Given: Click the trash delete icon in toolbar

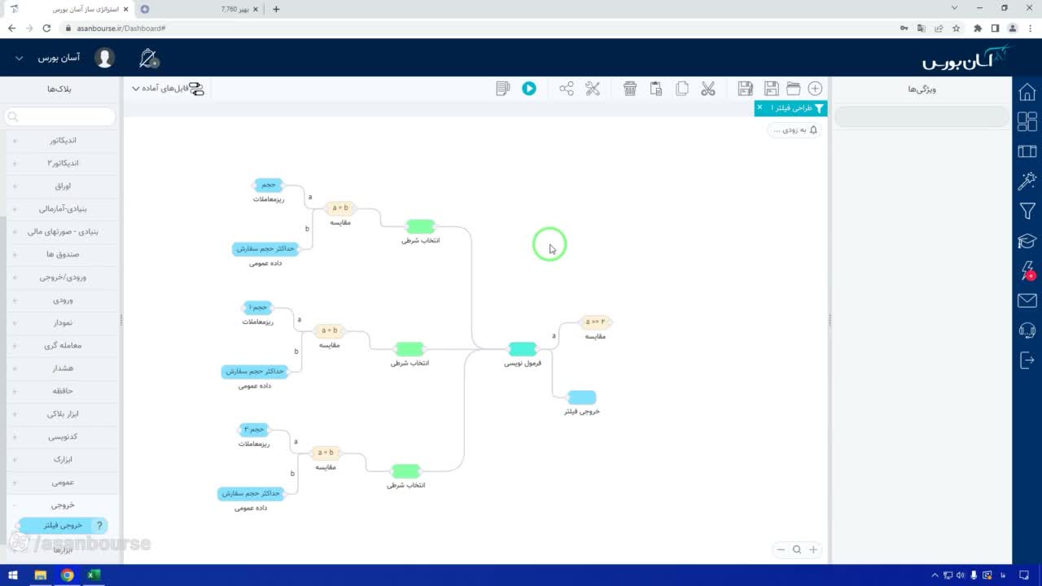Looking at the screenshot, I should click(630, 89).
